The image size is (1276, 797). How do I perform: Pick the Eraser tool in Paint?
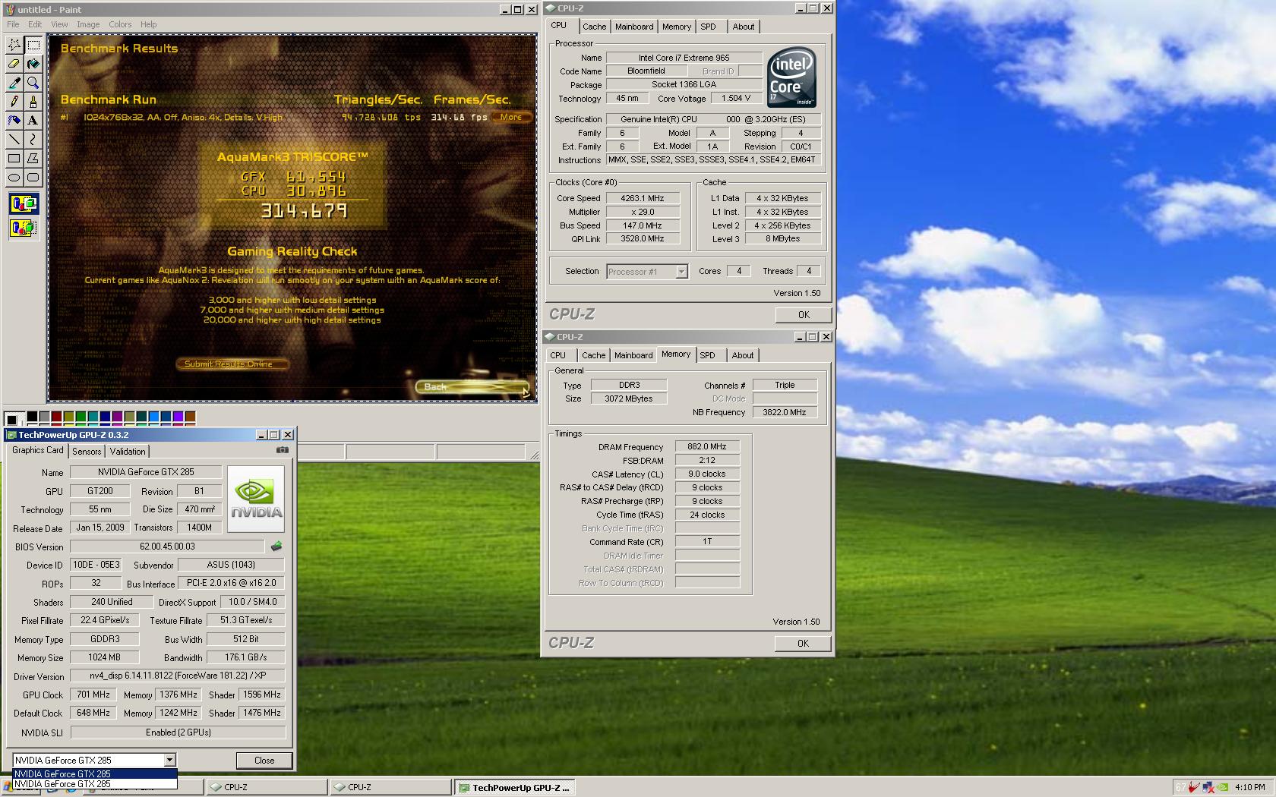(x=14, y=64)
